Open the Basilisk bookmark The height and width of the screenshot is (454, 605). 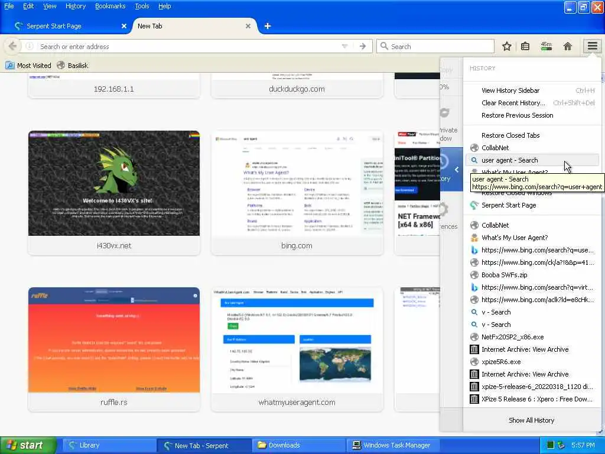click(73, 65)
